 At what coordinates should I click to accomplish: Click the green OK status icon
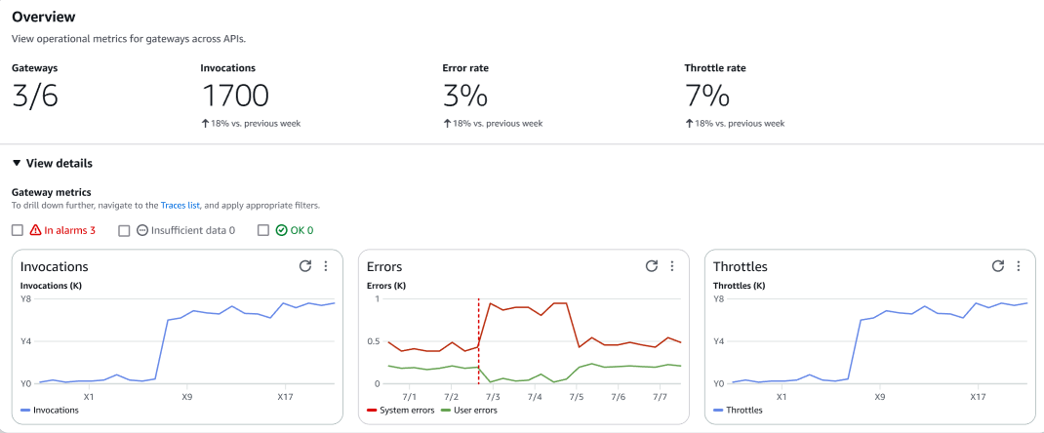(281, 231)
